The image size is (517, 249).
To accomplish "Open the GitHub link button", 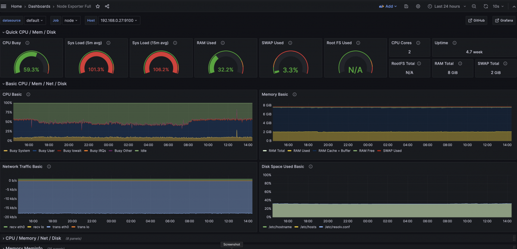I will point(476,20).
